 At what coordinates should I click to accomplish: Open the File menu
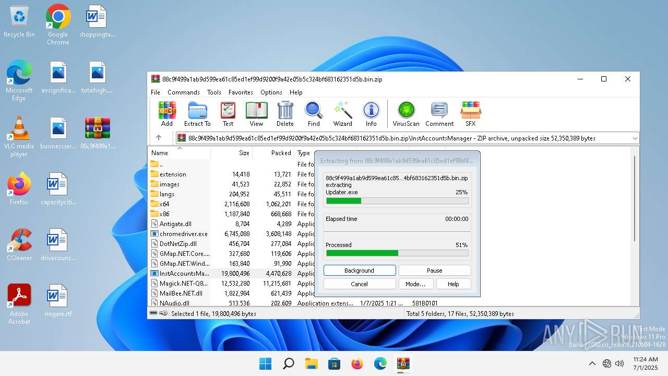coord(156,92)
